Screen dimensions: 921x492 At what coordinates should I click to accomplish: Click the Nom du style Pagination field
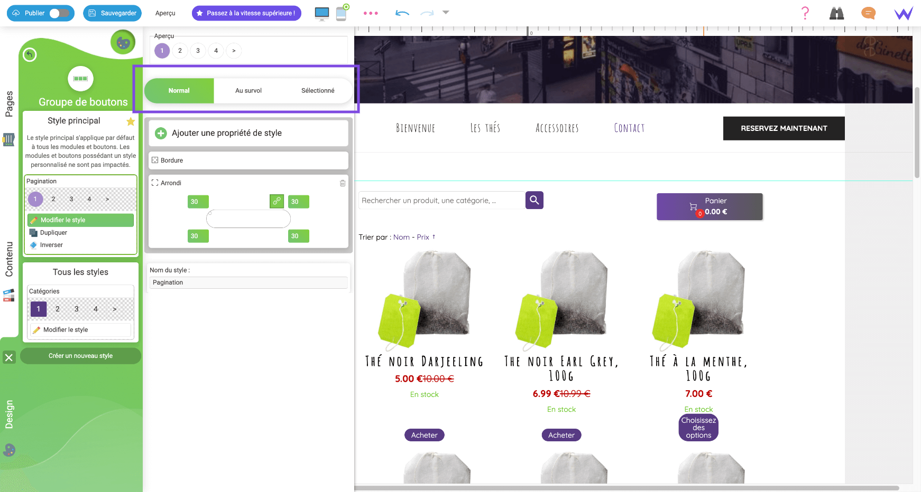click(248, 282)
